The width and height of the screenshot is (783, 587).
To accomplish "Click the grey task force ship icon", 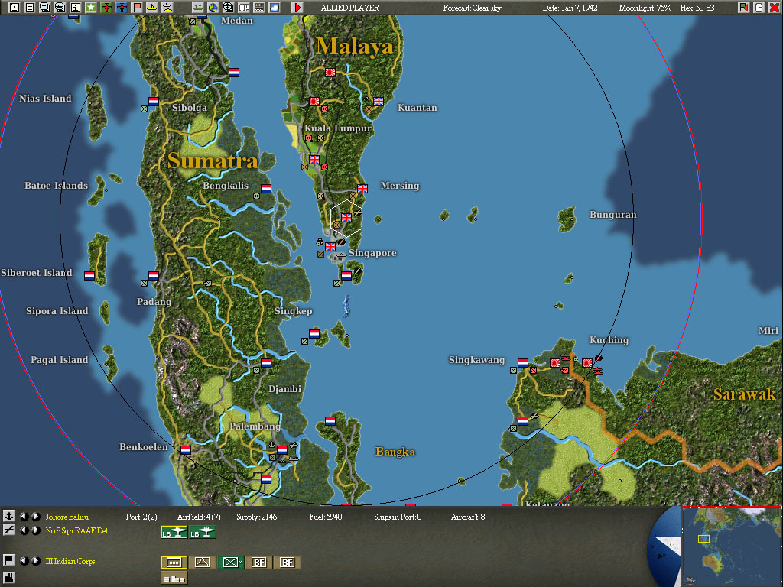I will 198,8.
